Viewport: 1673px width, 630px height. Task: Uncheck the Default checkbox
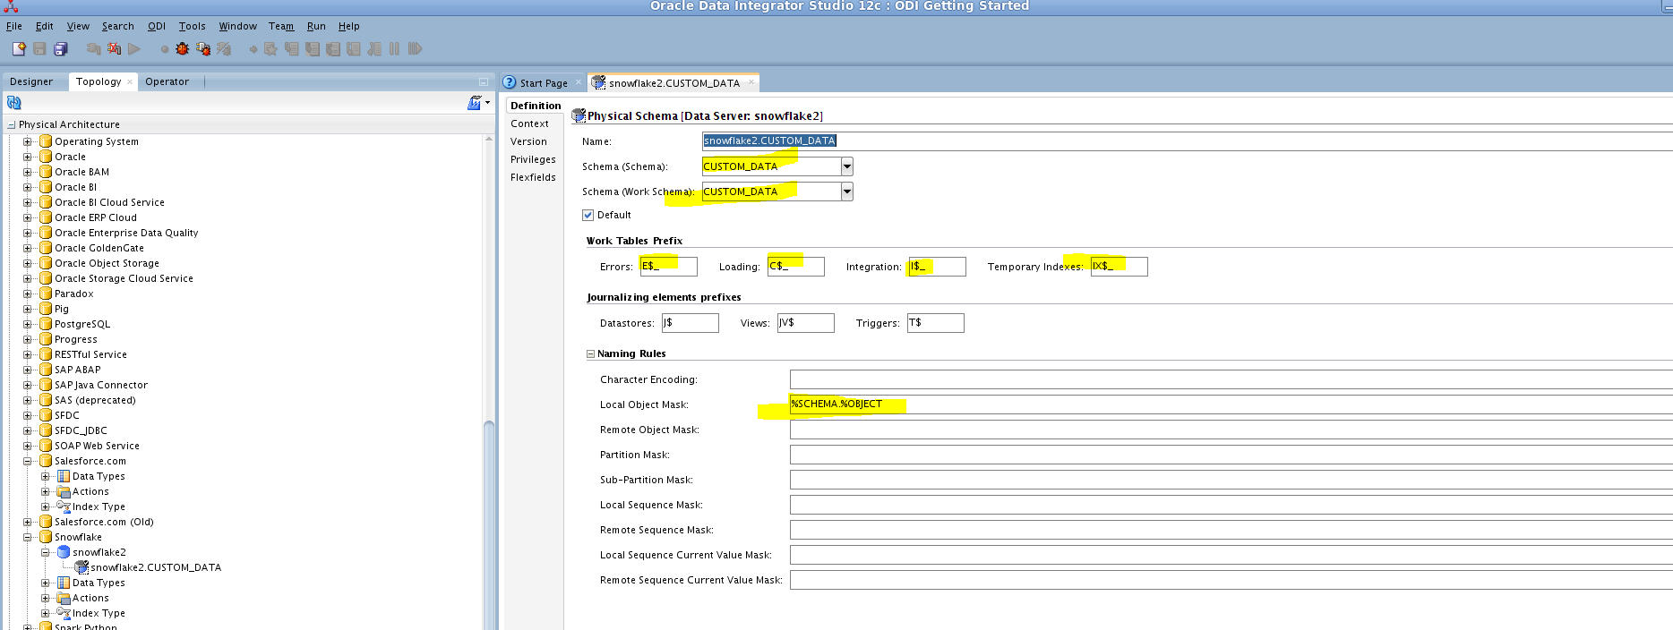(x=588, y=215)
